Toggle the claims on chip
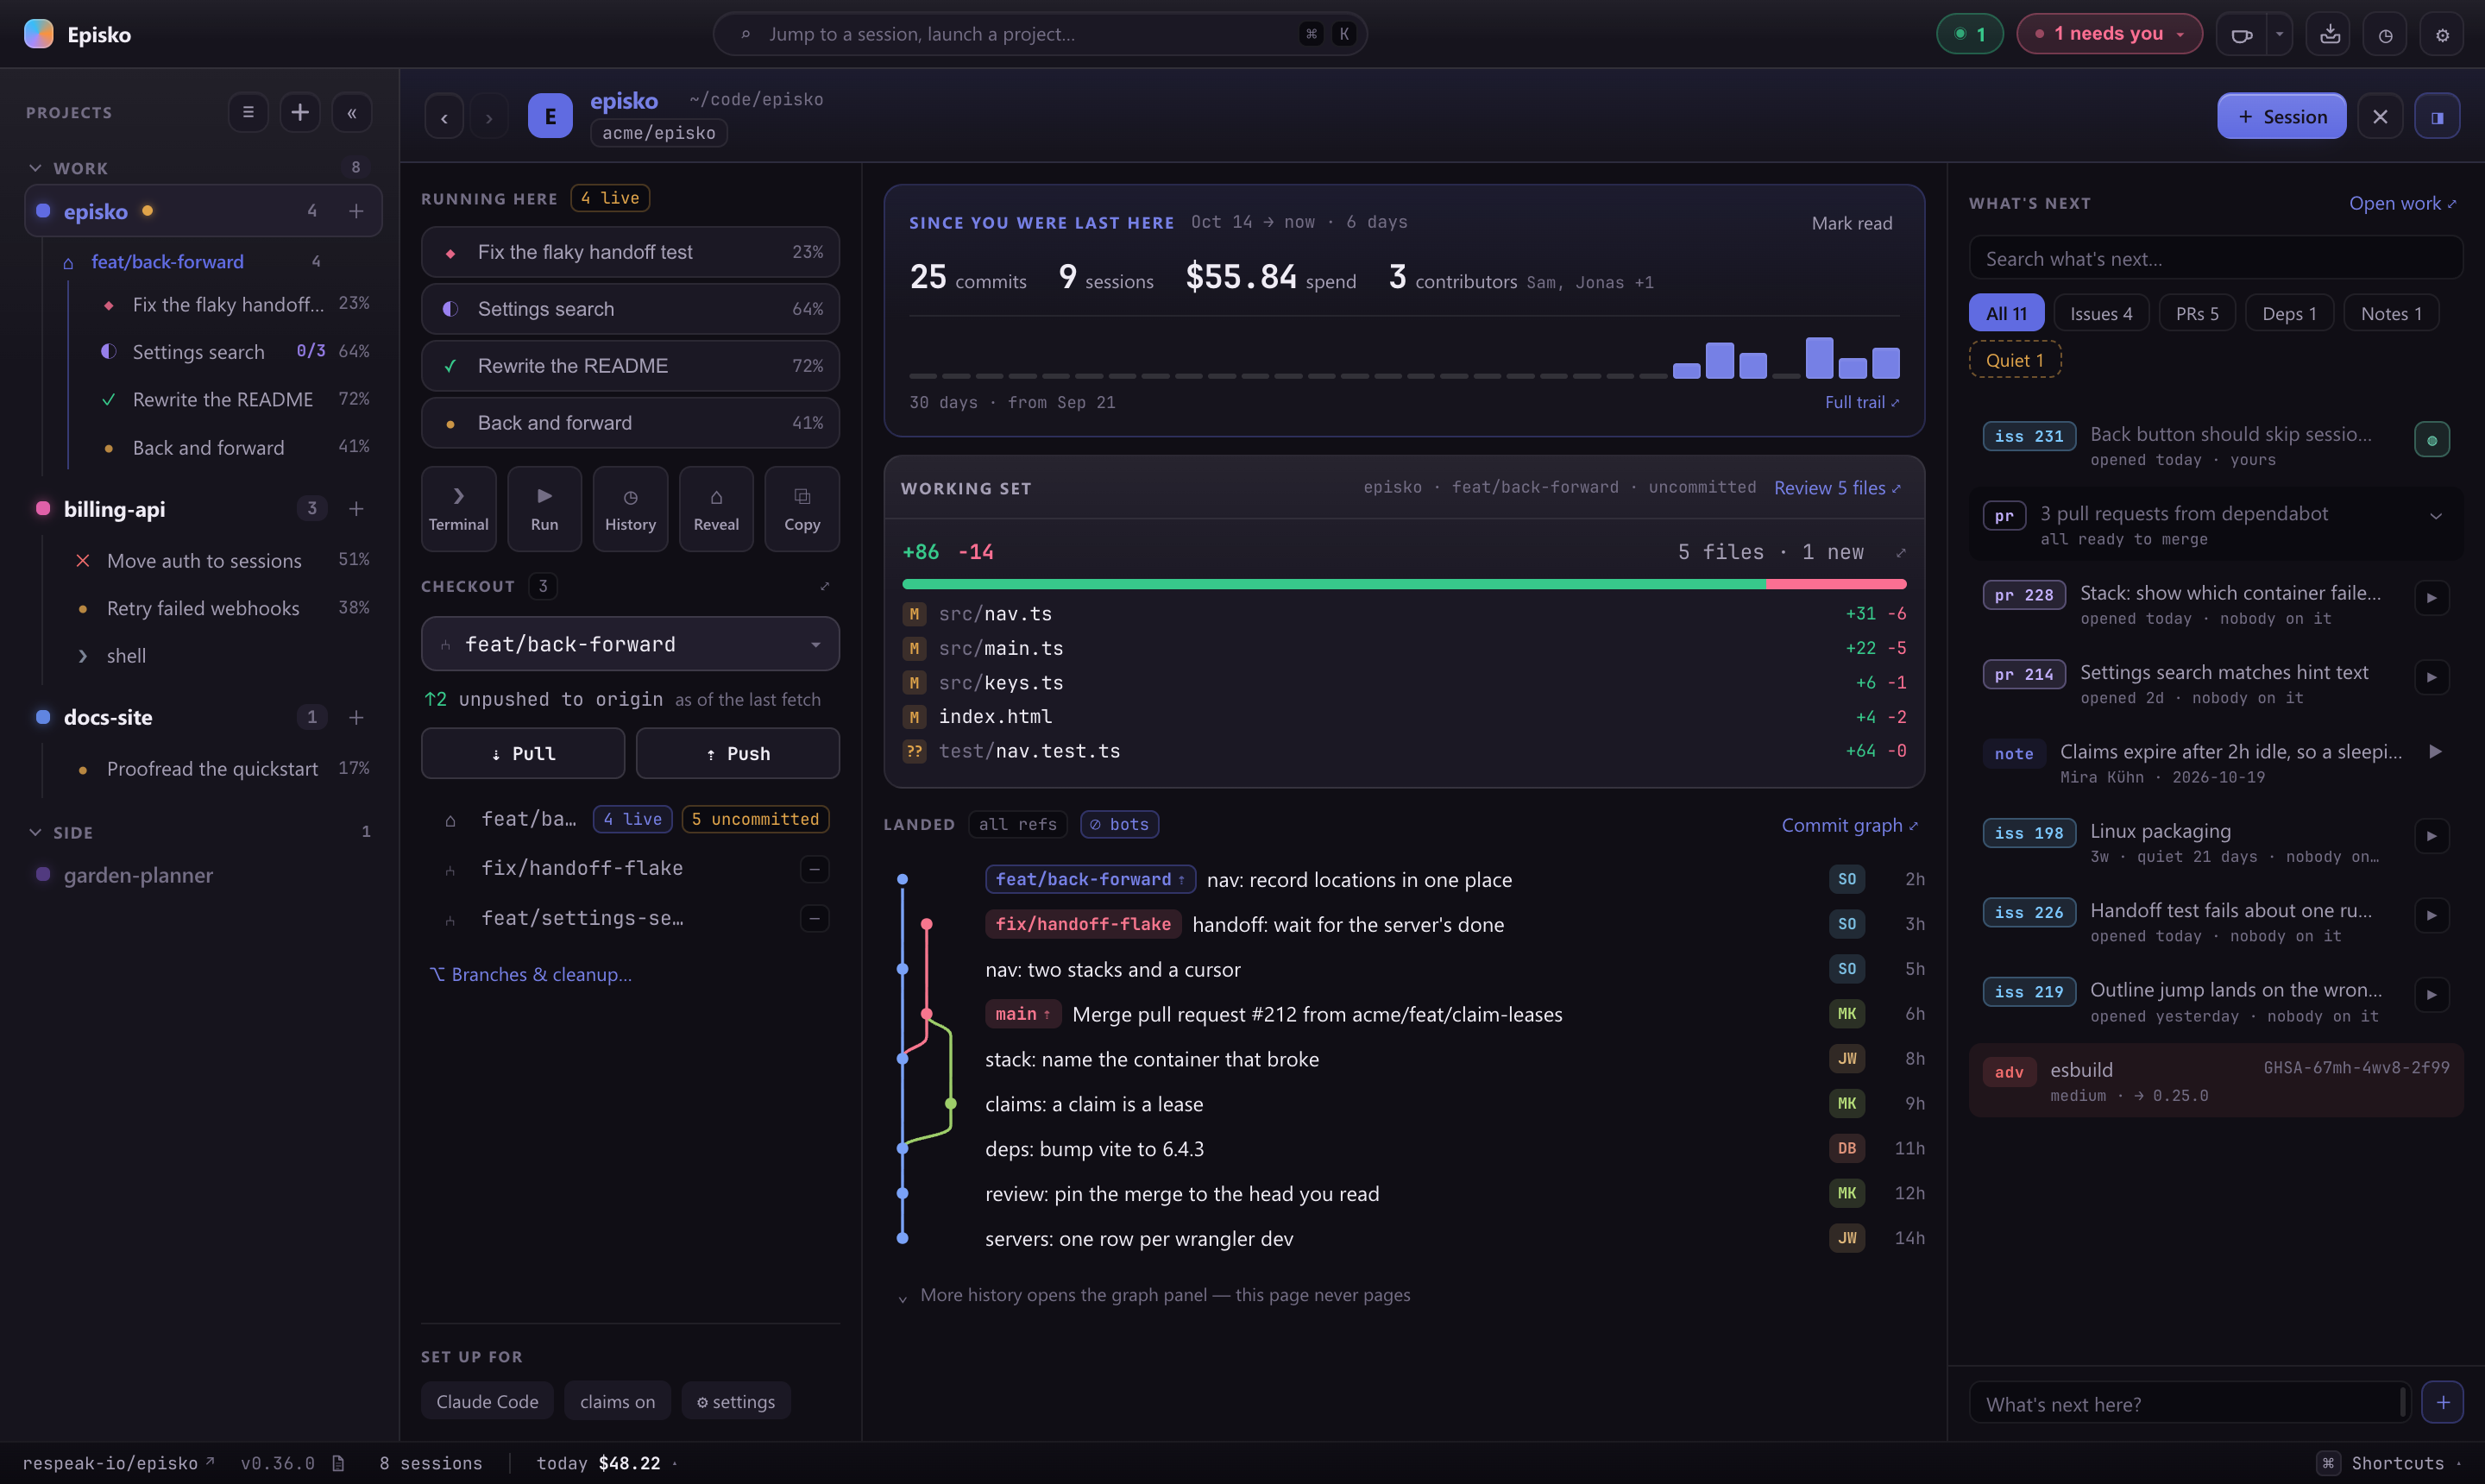2485x1484 pixels. 617,1401
